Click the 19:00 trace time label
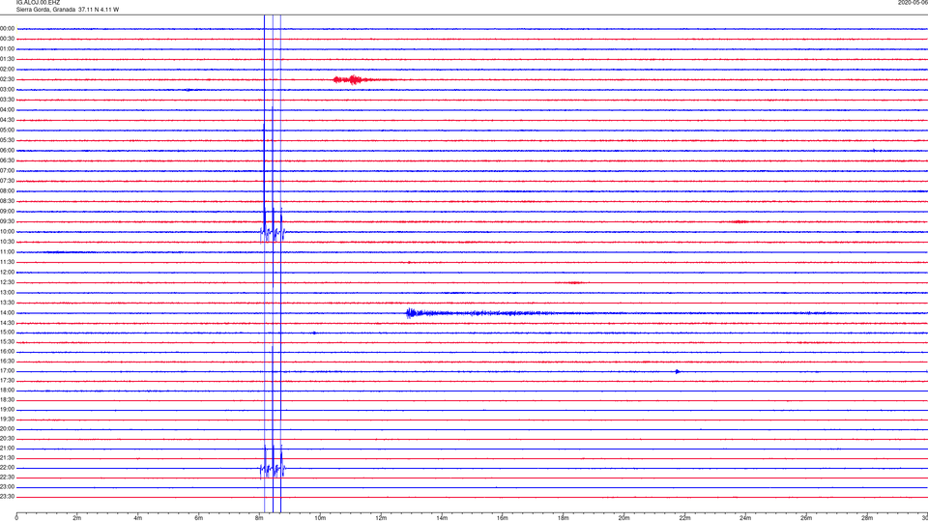928x522 pixels. tap(7, 410)
